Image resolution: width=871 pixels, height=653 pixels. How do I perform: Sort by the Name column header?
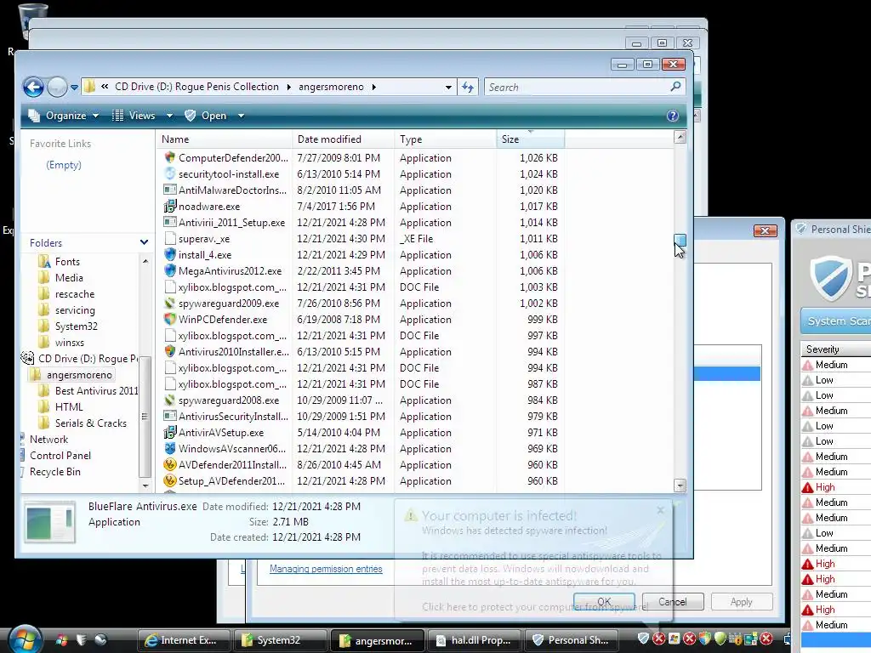(x=225, y=139)
